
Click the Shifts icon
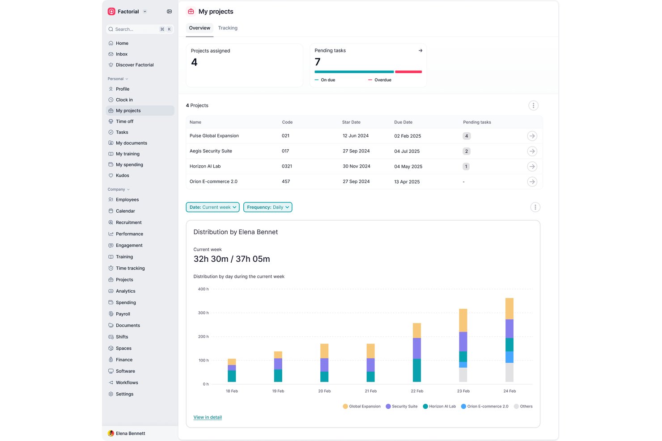[111, 337]
